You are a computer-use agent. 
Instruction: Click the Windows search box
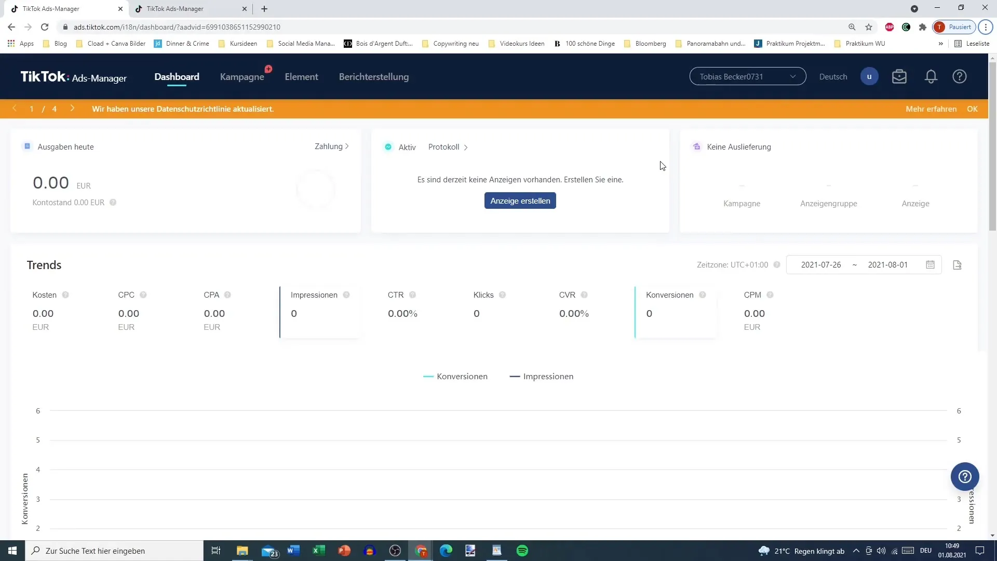pyautogui.click(x=114, y=551)
